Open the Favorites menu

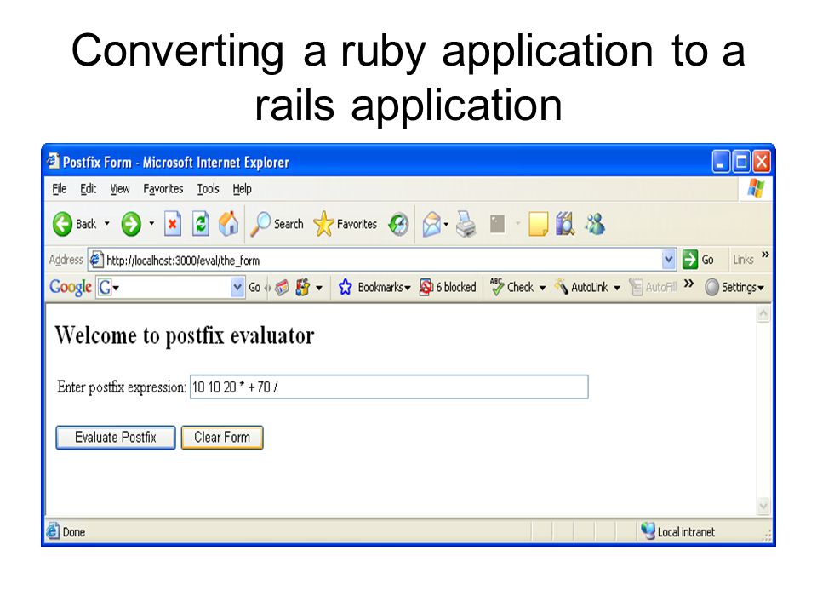click(x=163, y=189)
